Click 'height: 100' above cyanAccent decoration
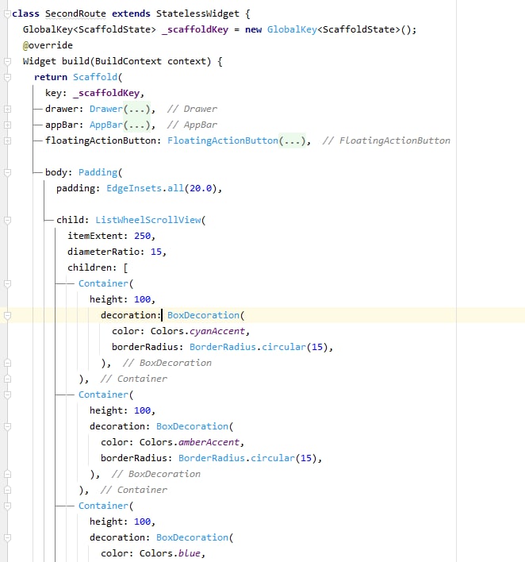 120,299
